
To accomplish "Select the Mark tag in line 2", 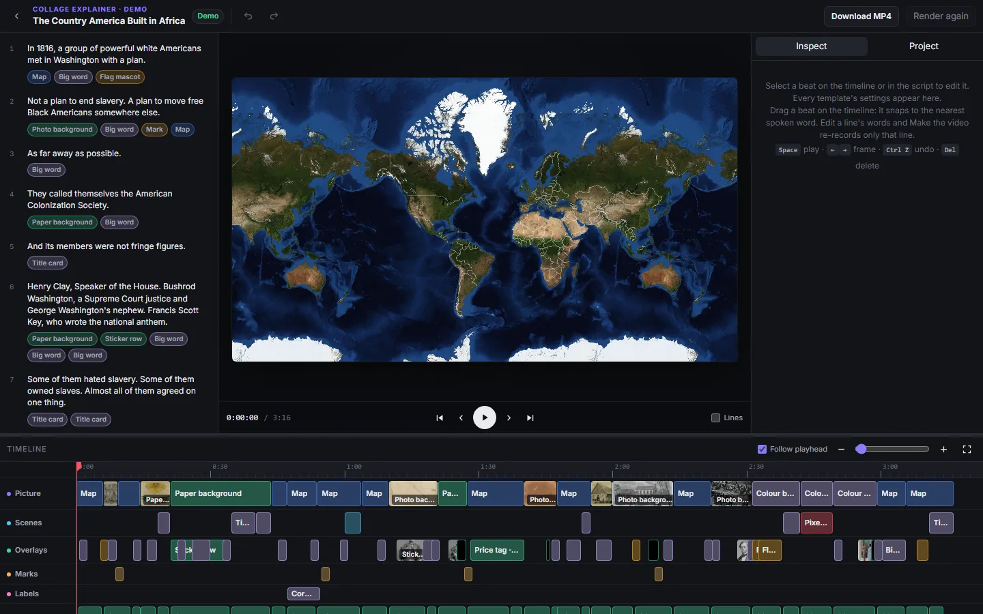I will click(154, 130).
